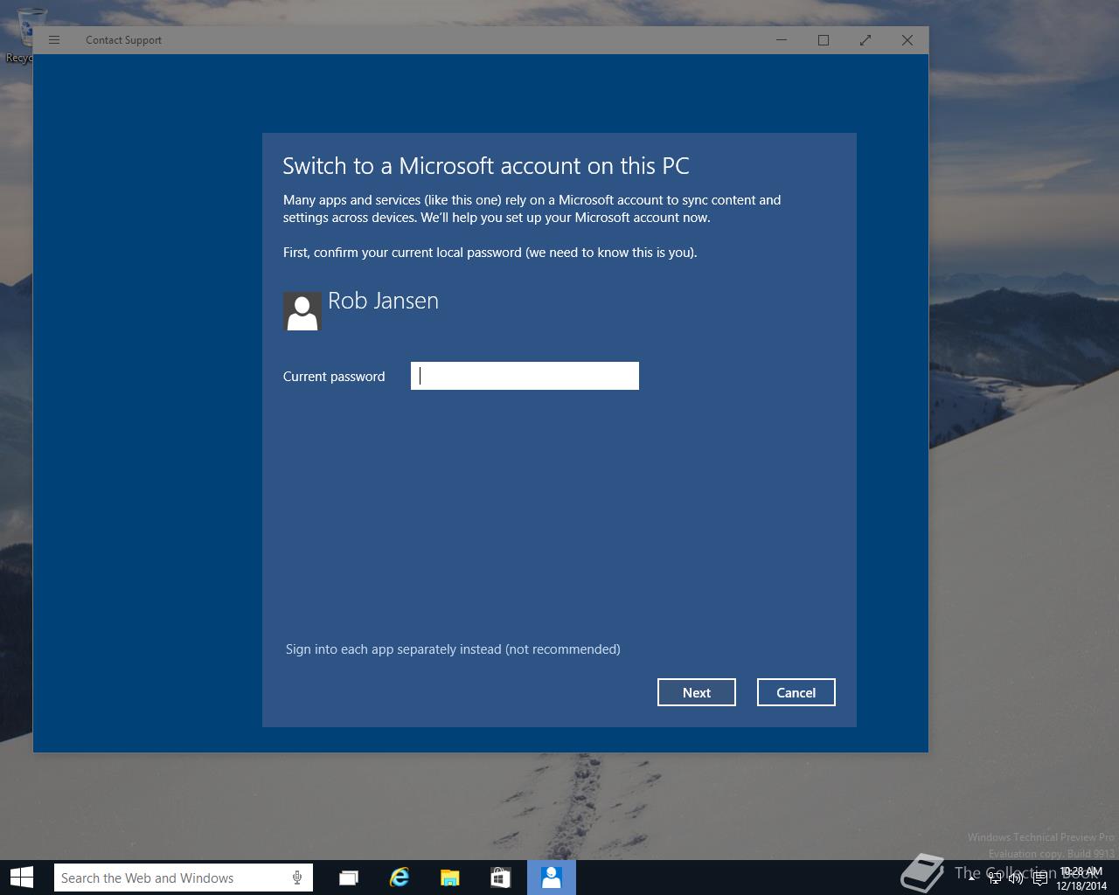The height and width of the screenshot is (895, 1119).
Task: Open the Contact Support hamburger menu
Action: (x=54, y=40)
